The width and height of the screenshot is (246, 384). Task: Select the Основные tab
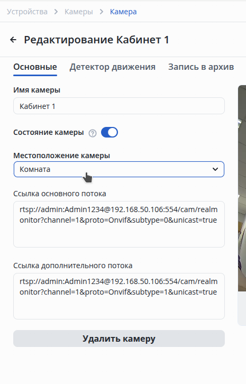[x=35, y=67]
